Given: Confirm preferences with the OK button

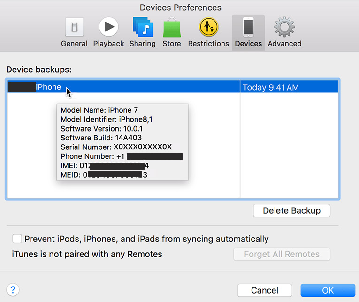Looking at the screenshot, I should 328,290.
